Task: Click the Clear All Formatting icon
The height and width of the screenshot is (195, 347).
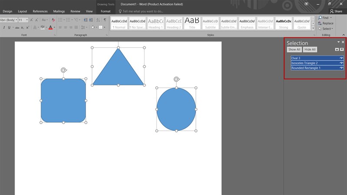Action: [53, 20]
